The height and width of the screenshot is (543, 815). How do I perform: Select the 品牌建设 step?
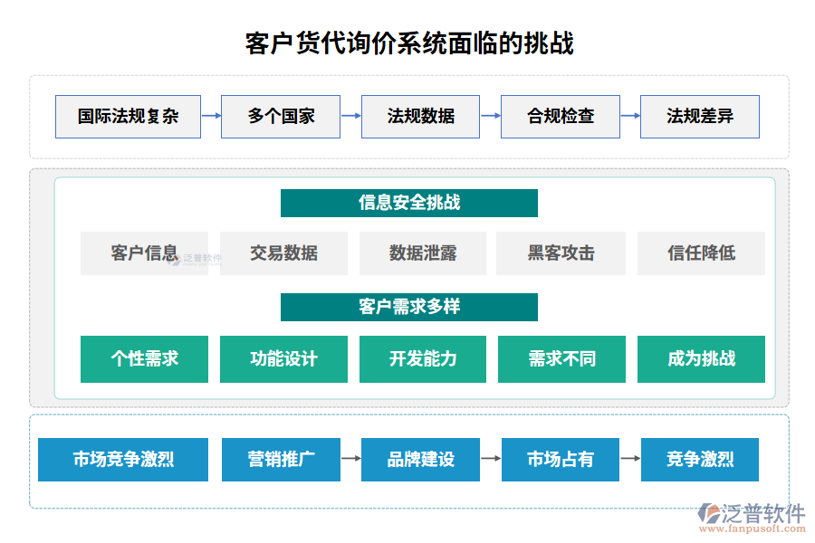[419, 460]
